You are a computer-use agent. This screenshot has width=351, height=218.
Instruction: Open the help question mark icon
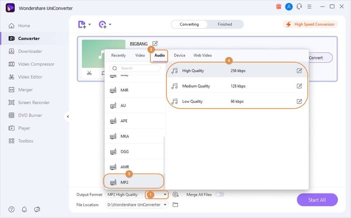point(12,209)
